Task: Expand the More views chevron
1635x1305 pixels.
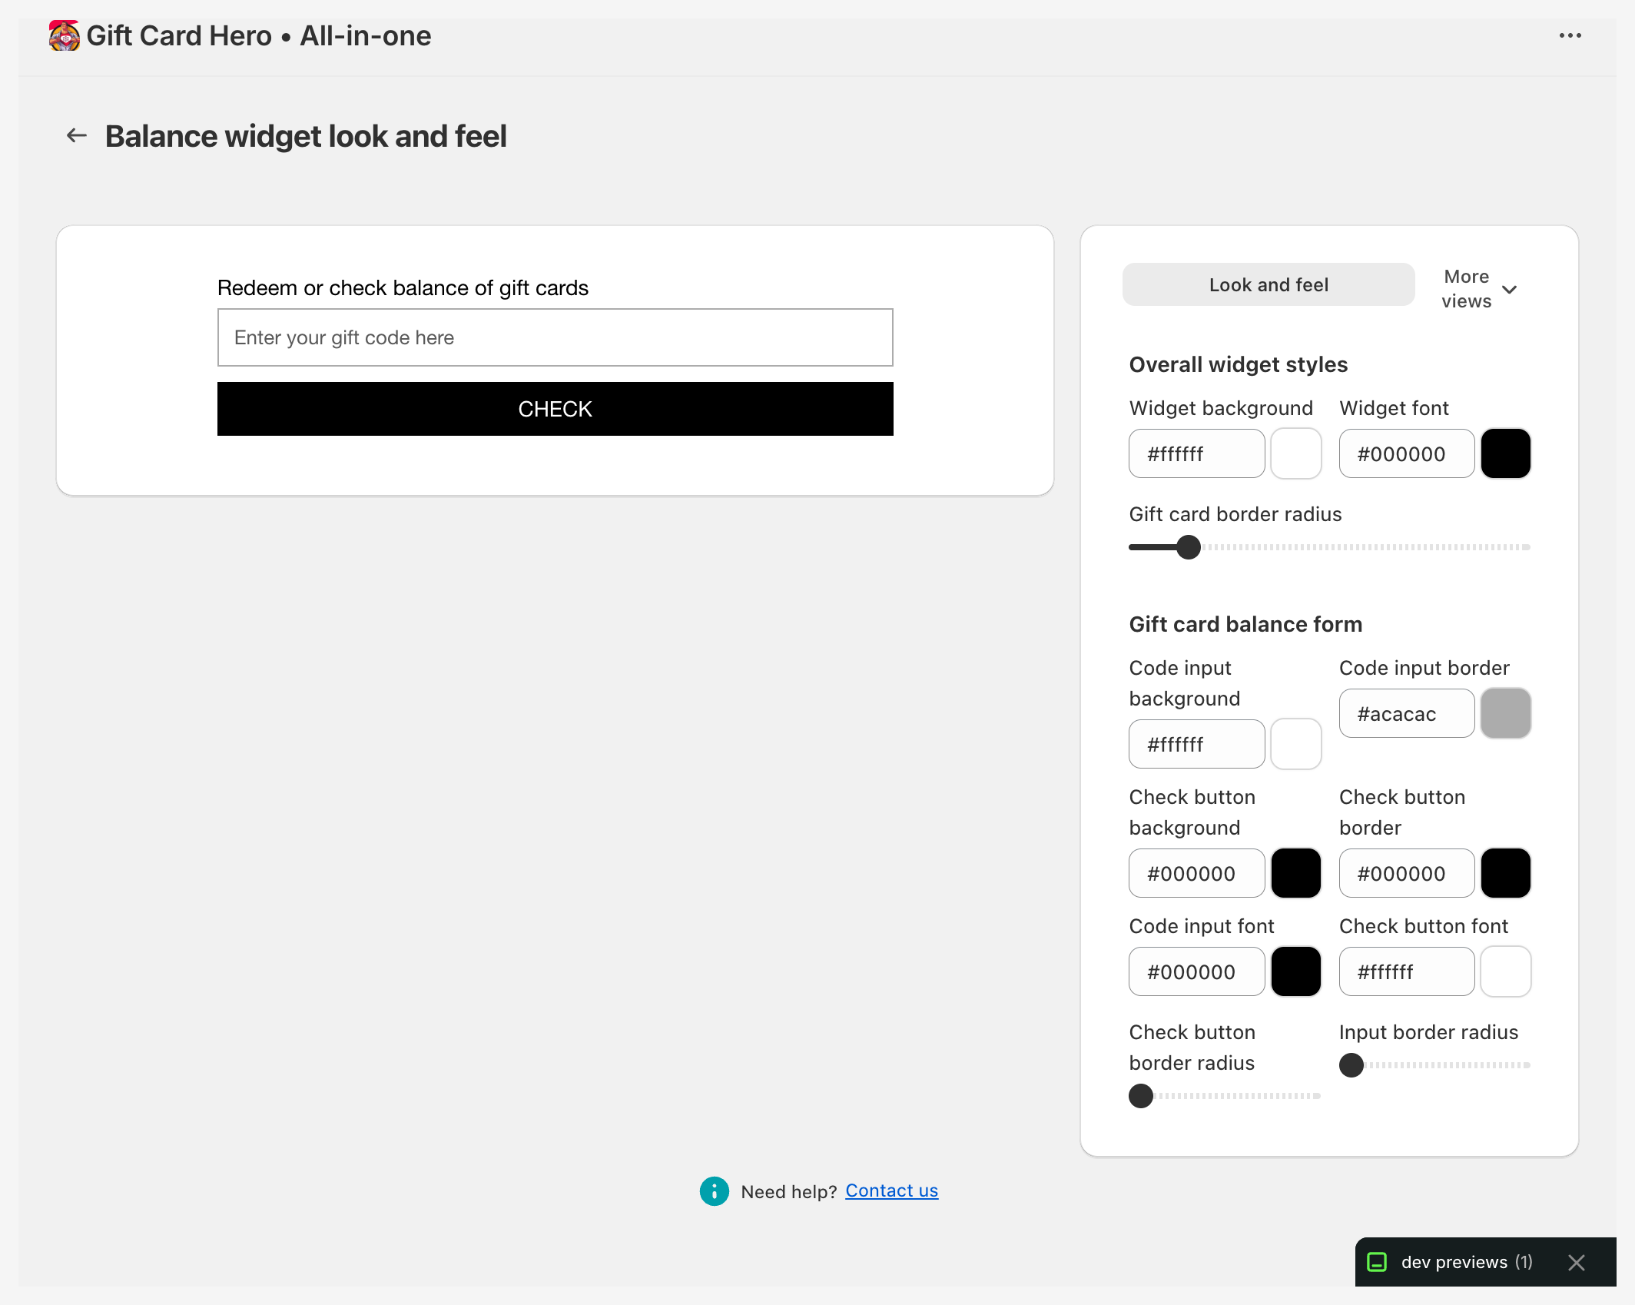Action: tap(1511, 291)
